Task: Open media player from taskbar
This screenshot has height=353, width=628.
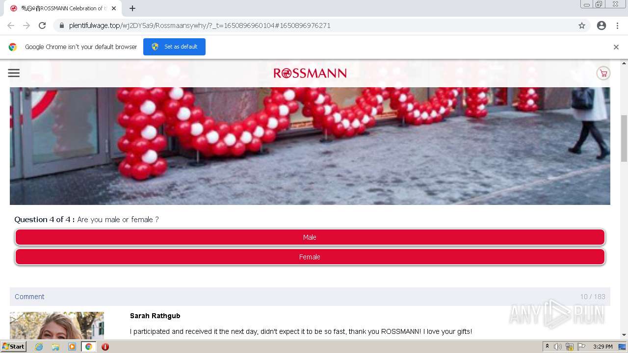Action: tap(72, 347)
